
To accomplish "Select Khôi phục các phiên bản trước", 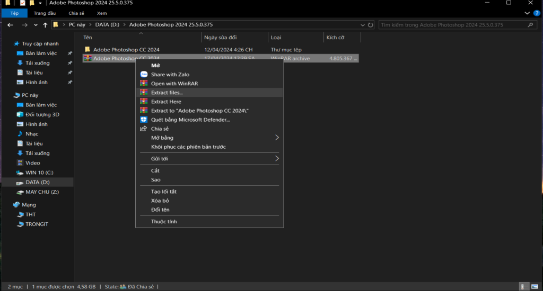I will click(209, 147).
